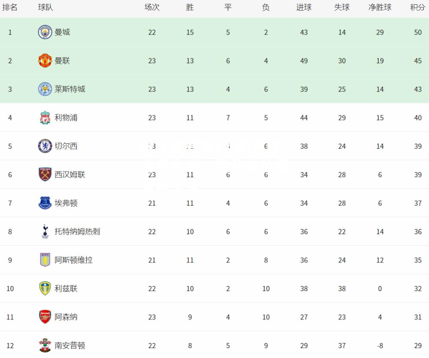This screenshot has height=358, width=429.
Task: Open team link 南安普顿
Action: pyautogui.click(x=70, y=346)
